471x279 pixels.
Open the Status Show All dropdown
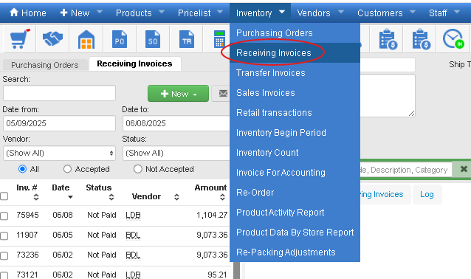(x=176, y=154)
